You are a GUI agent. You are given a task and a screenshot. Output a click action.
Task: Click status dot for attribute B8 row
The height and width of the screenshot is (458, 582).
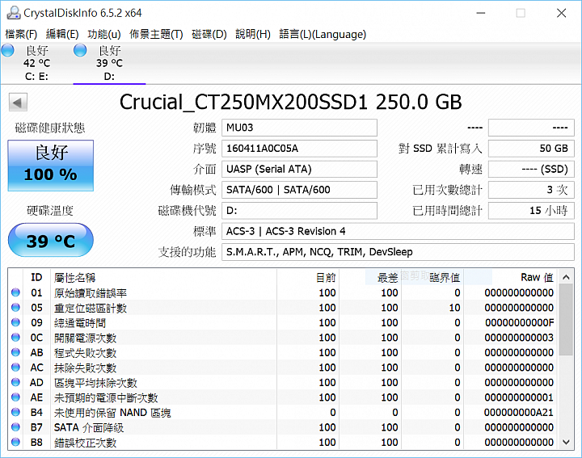(15, 442)
